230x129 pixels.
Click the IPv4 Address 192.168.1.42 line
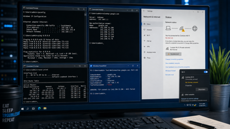point(50,27)
